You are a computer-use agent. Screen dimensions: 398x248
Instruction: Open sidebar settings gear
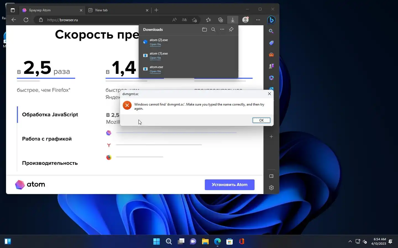point(271,188)
